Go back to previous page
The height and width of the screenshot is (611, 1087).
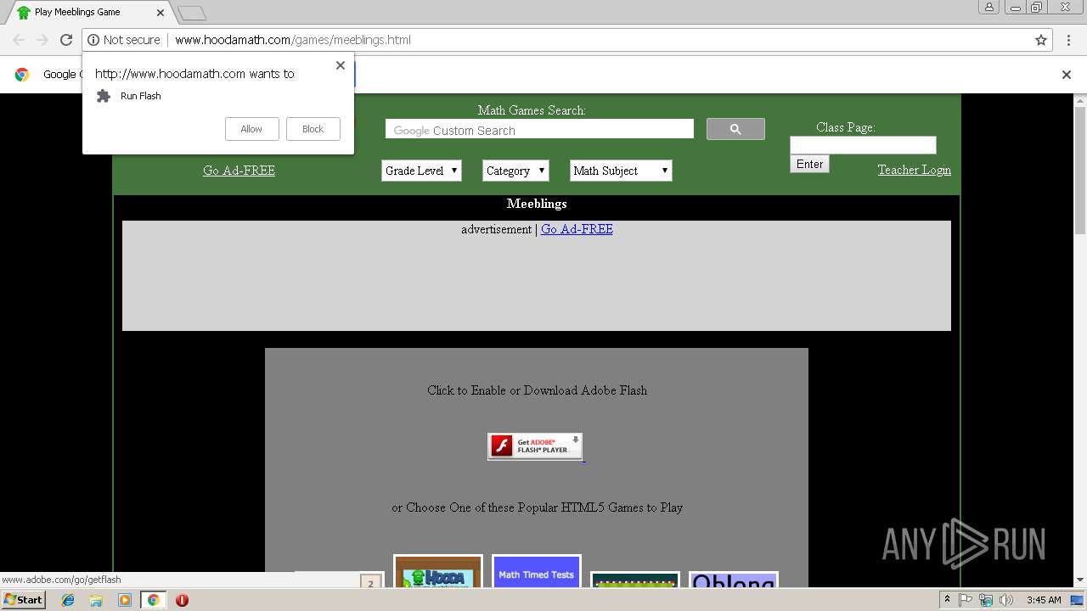(19, 40)
